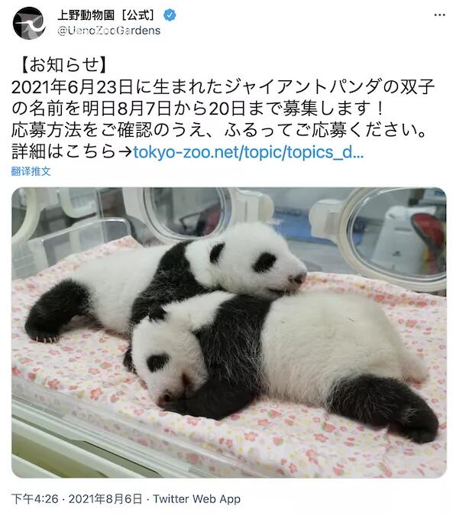Click the tweet line about 8月7日から20日
The height and width of the screenshot is (516, 456).
point(197,109)
